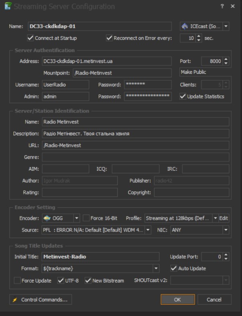Viewport: 242px width, 316px height.
Task: Click the URL field
Action: point(135,145)
